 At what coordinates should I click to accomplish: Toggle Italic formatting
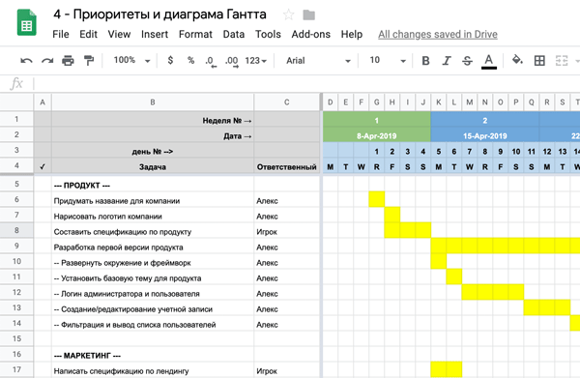point(447,61)
